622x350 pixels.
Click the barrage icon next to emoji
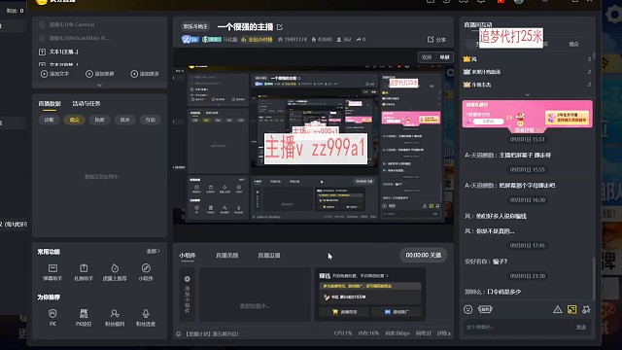point(485,309)
